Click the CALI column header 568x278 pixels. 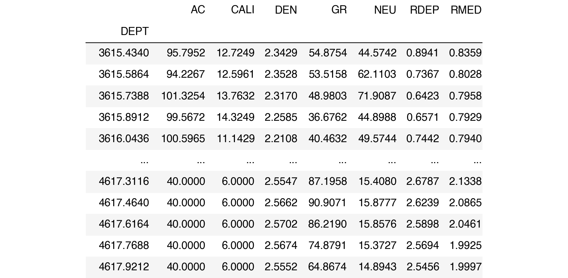click(x=243, y=10)
